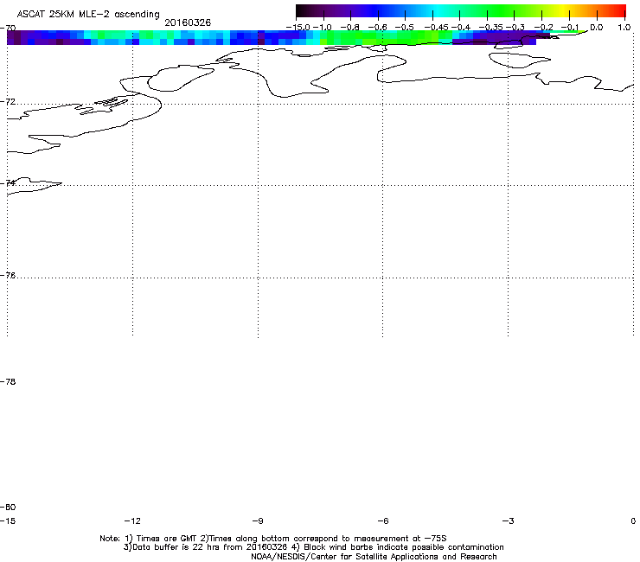Select the '-0.6' color scale label

coord(378,28)
